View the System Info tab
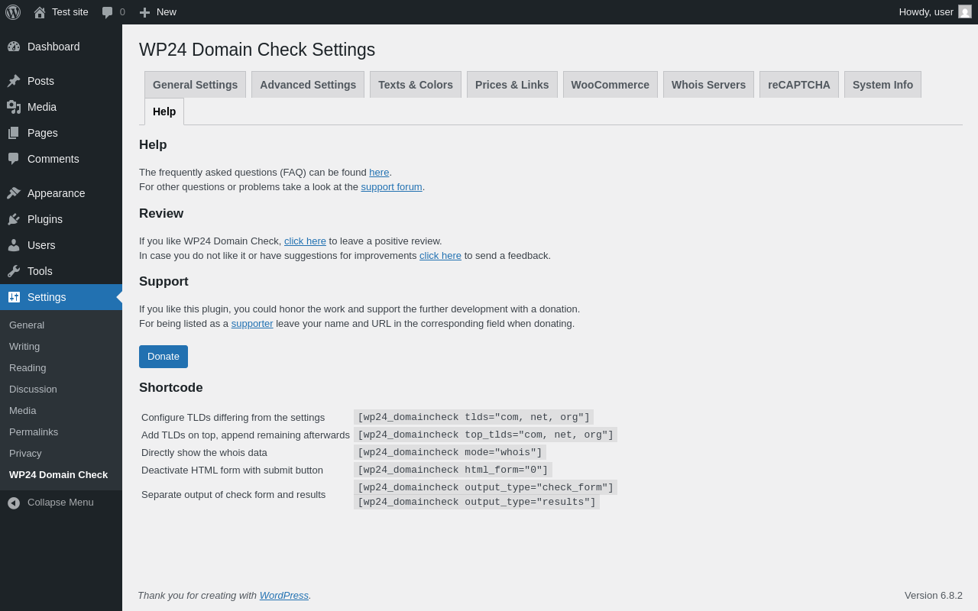This screenshot has width=978, height=611. [882, 85]
